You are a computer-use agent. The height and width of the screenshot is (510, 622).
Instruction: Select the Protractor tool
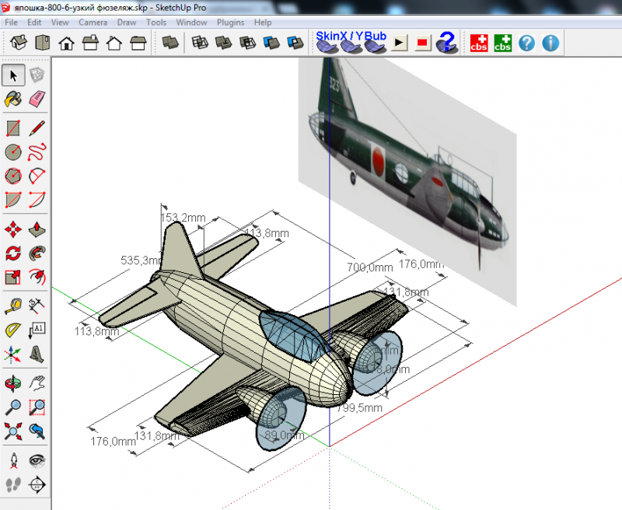pos(13,330)
